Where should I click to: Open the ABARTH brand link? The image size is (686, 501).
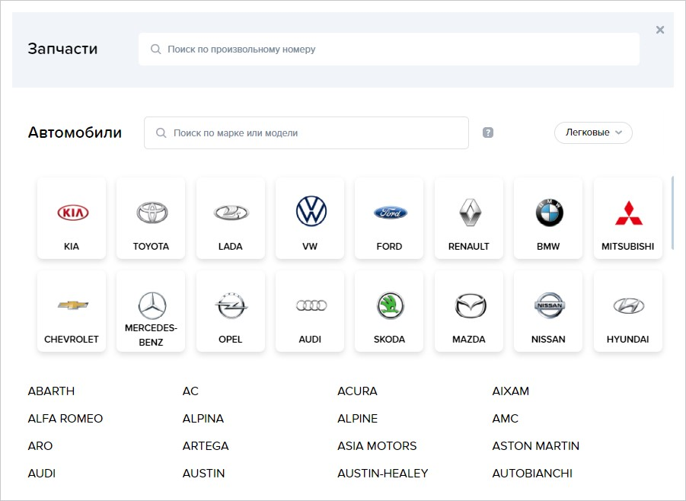point(51,391)
